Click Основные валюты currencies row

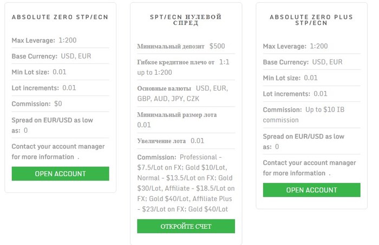pyautogui.click(x=186, y=93)
